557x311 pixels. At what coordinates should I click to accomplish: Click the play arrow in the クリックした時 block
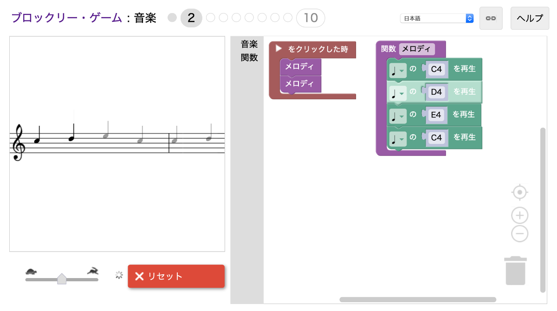[x=278, y=50]
